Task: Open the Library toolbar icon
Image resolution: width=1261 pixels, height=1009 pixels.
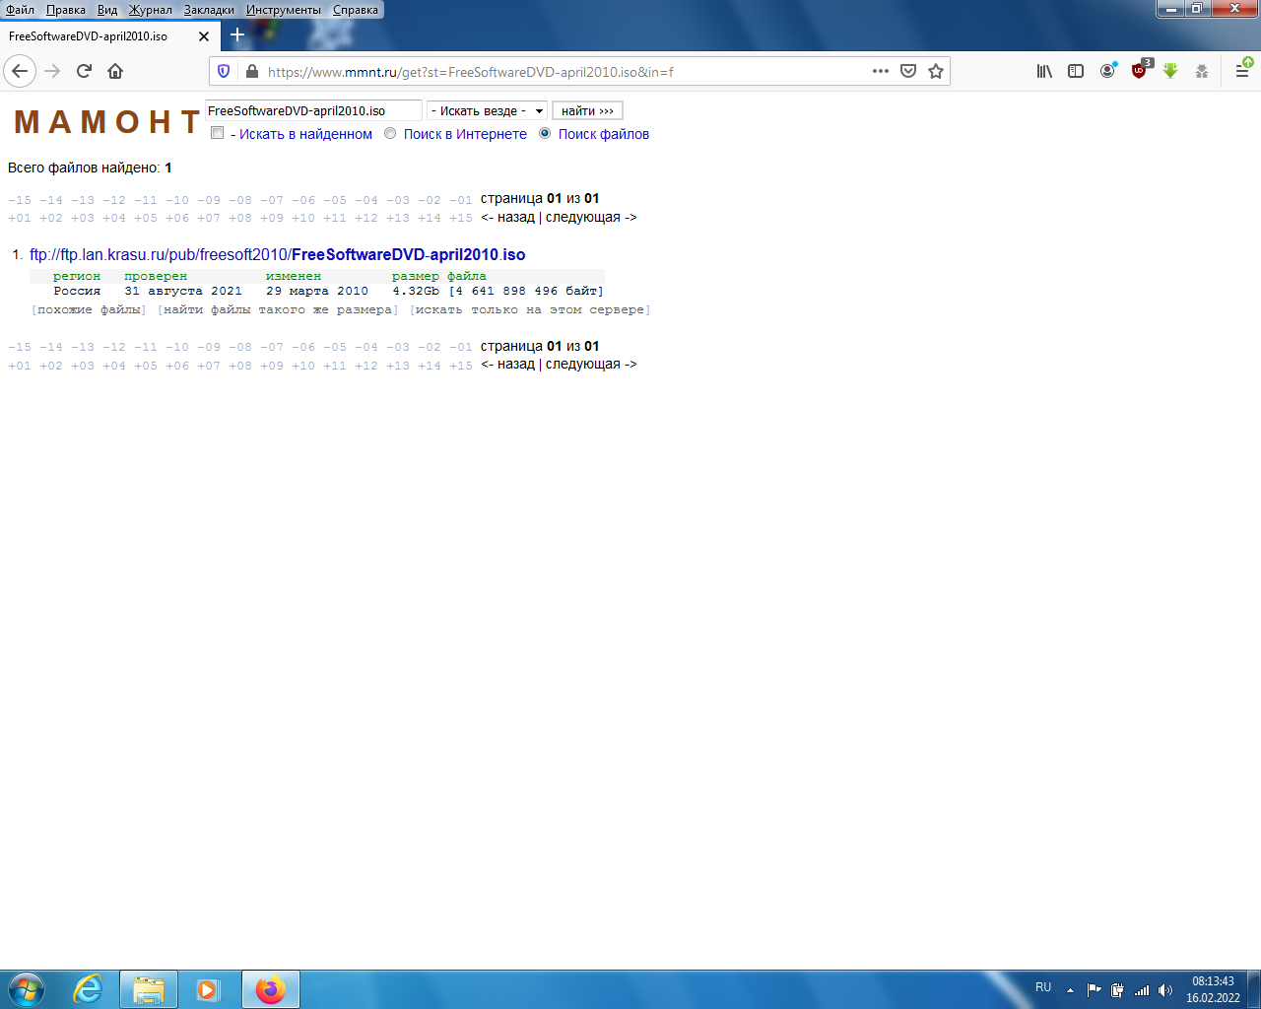Action: (1044, 71)
